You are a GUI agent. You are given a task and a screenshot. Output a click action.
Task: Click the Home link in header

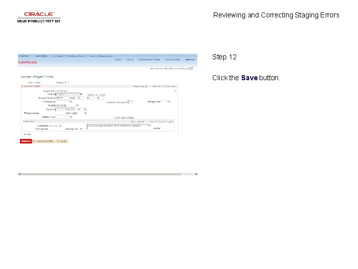(x=118, y=59)
